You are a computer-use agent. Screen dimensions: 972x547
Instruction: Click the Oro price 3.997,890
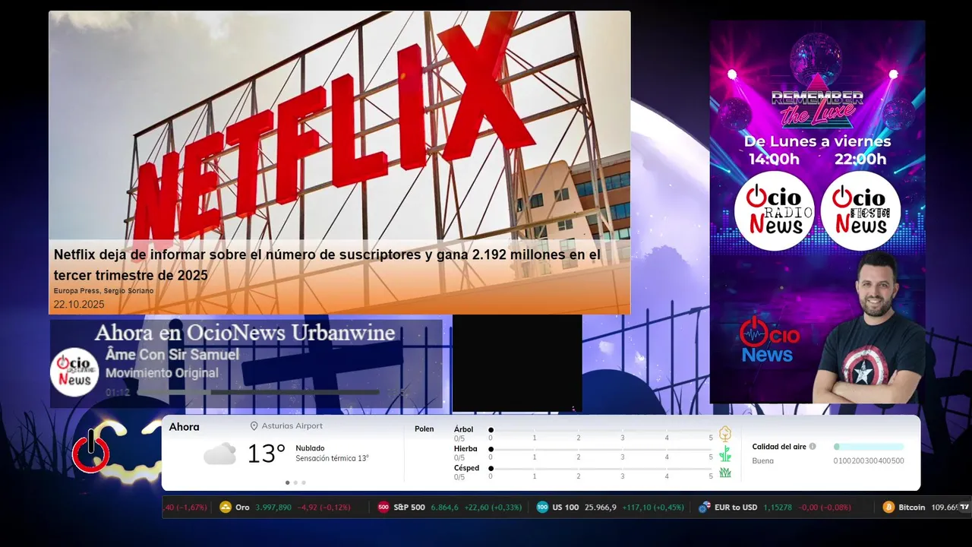coord(273,507)
